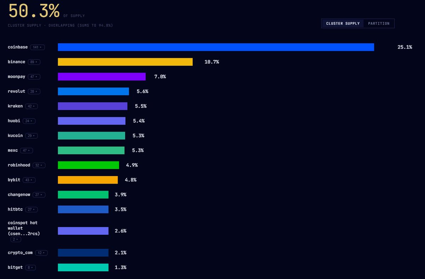Viewport: 425px width, 279px height.
Task: Click the 25.1% value for coinbase
Action: point(405,47)
